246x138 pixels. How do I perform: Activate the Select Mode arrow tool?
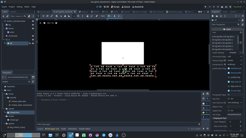pyautogui.click(x=38, y=16)
